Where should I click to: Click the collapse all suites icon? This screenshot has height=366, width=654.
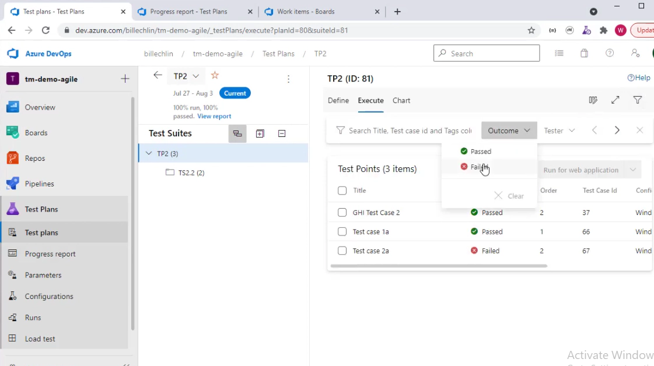pyautogui.click(x=282, y=133)
